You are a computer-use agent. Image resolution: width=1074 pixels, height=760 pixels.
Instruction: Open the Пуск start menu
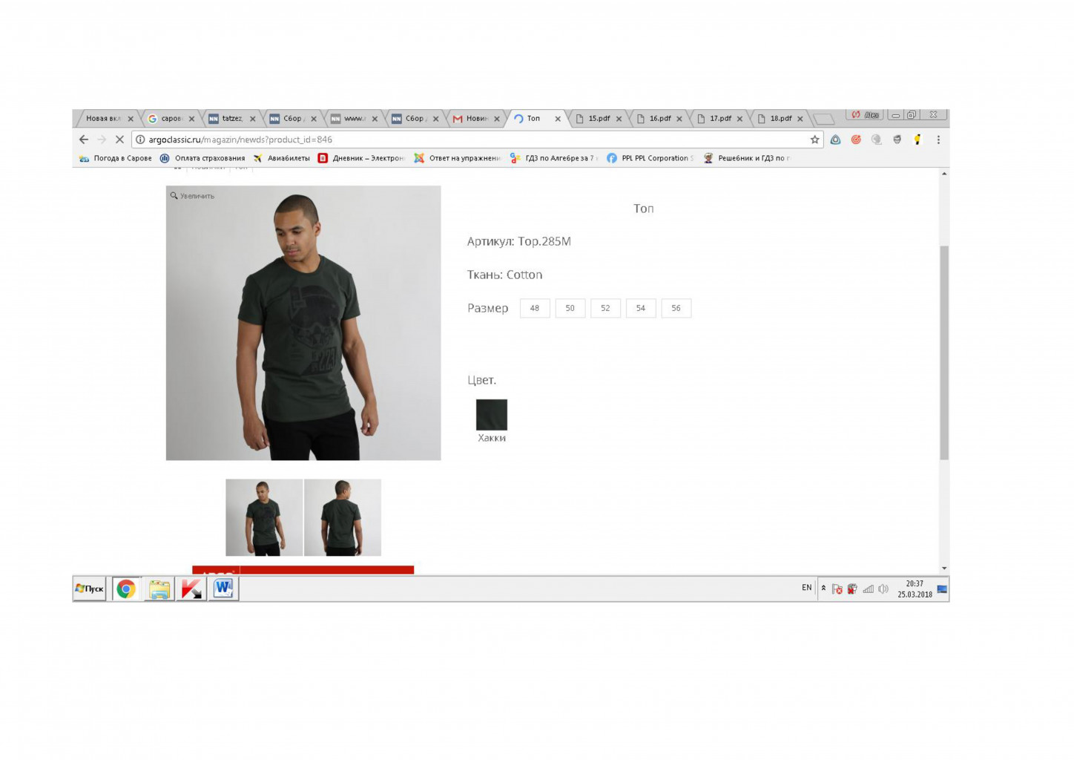90,589
